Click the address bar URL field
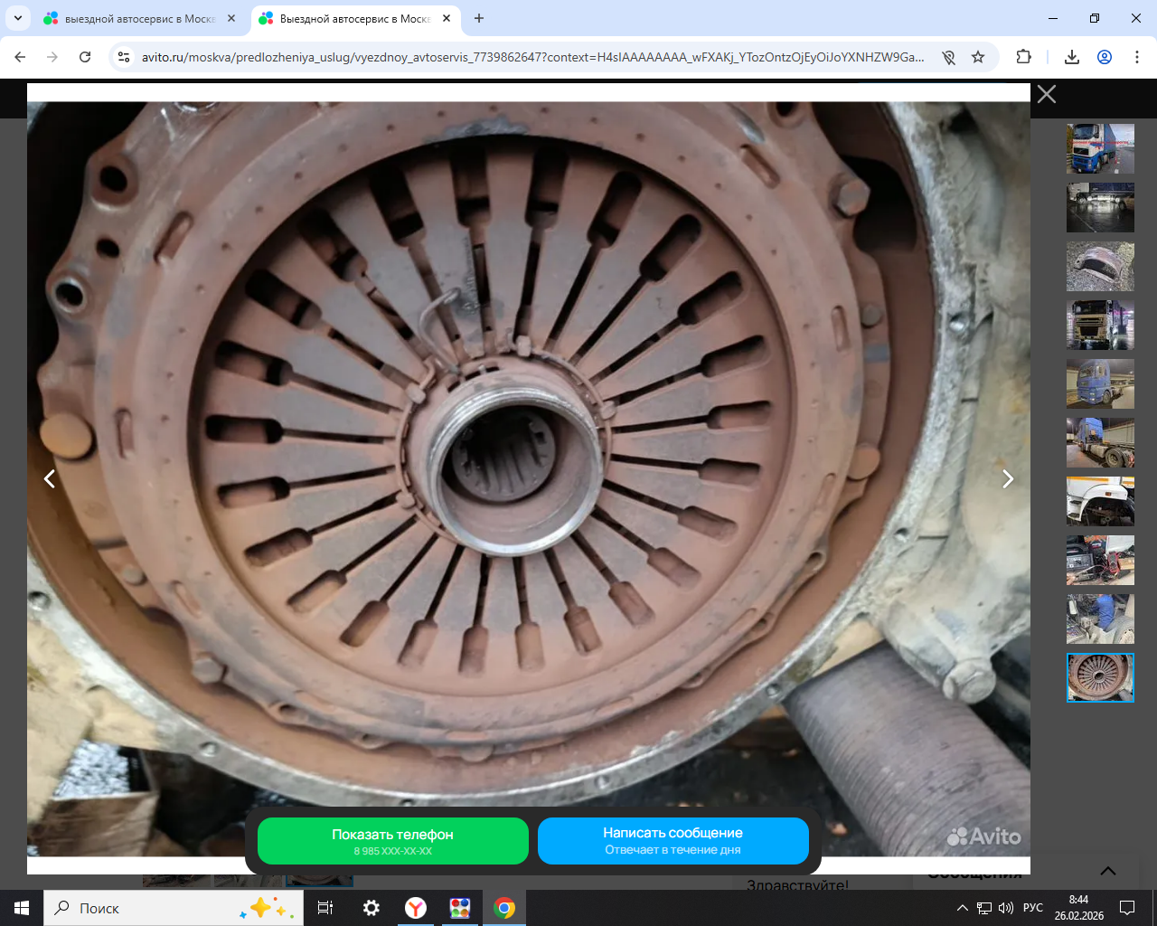This screenshot has height=926, width=1157. pos(531,57)
